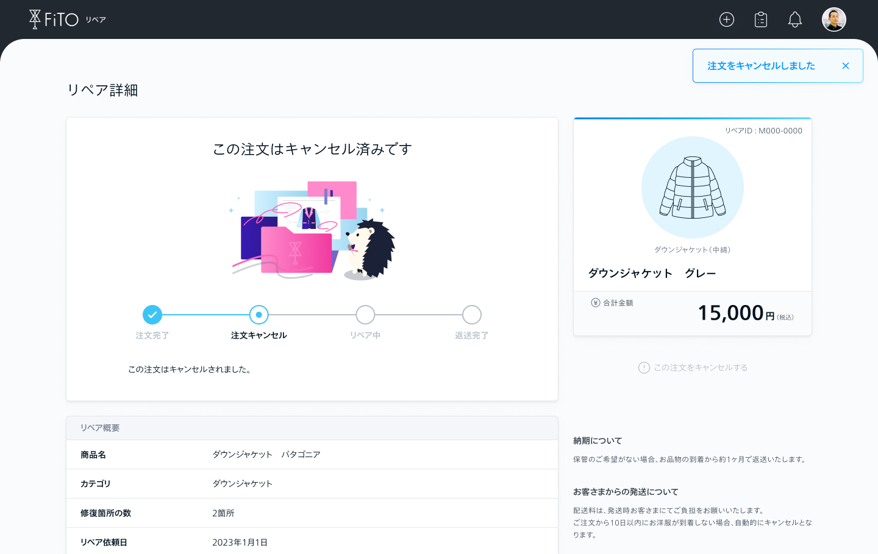Click the down jacket illustration icon
The height and width of the screenshot is (554, 878).
coord(693,188)
